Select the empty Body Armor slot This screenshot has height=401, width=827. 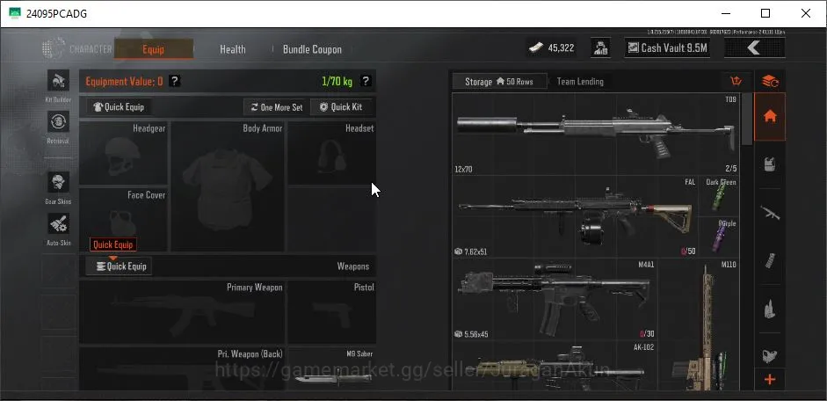pyautogui.click(x=228, y=186)
